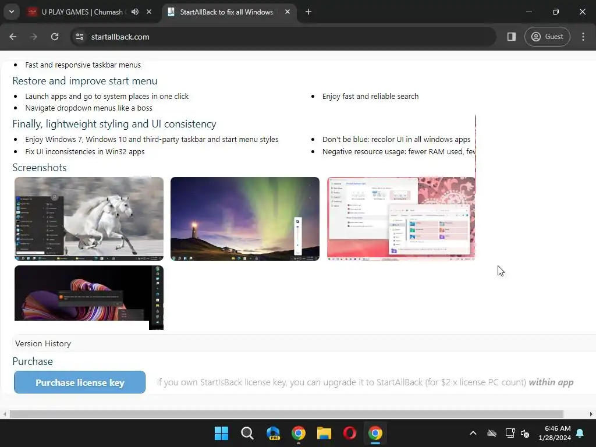Go back to the previous page
596x447 pixels.
point(13,37)
